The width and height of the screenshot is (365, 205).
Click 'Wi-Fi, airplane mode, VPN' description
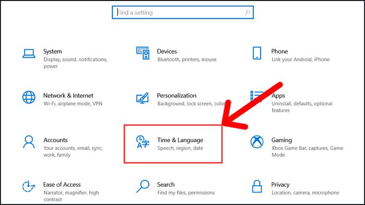click(73, 104)
